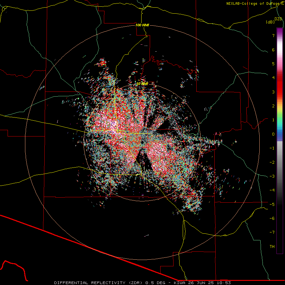Click the -4 value on the color scale

[x=272, y=190]
